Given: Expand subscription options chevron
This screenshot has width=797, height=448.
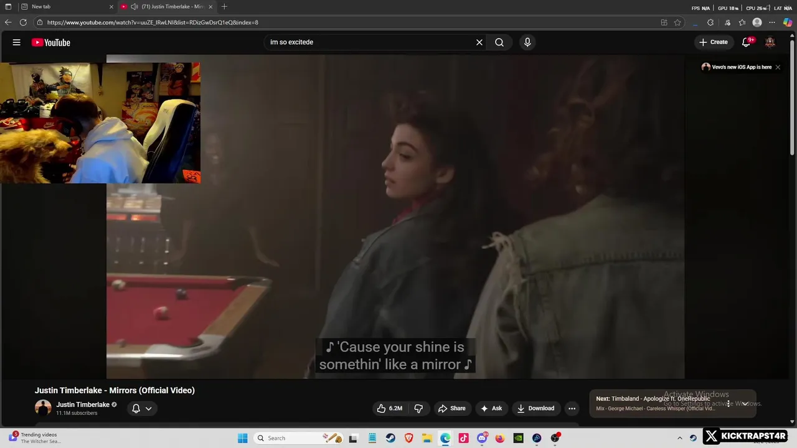Looking at the screenshot, I should click(148, 408).
